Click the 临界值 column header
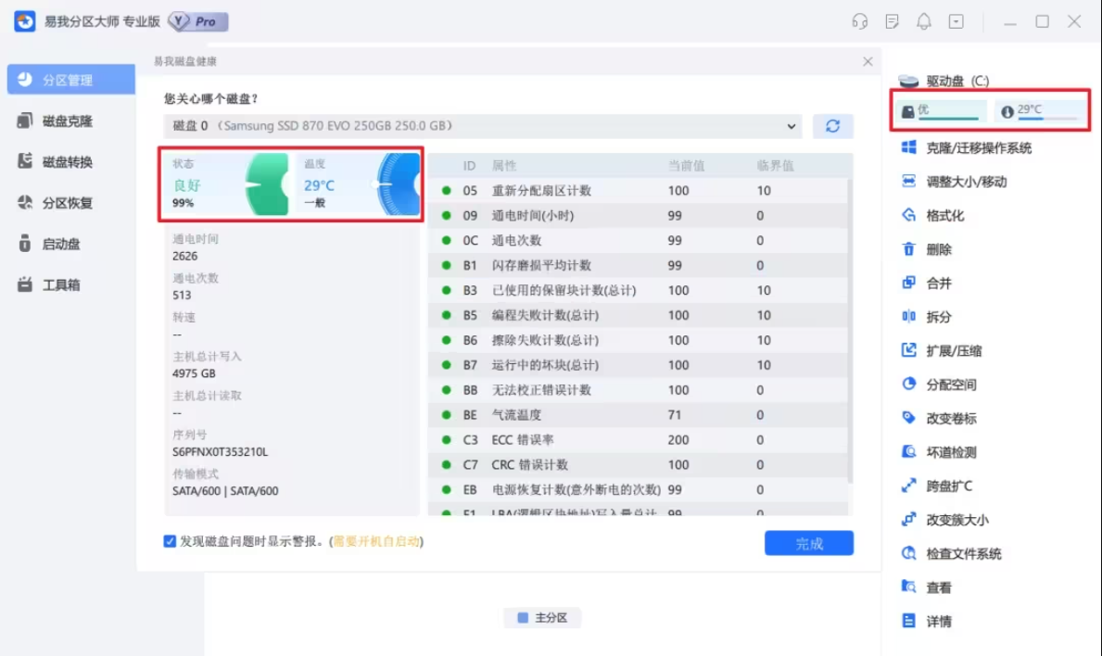 pyautogui.click(x=775, y=166)
